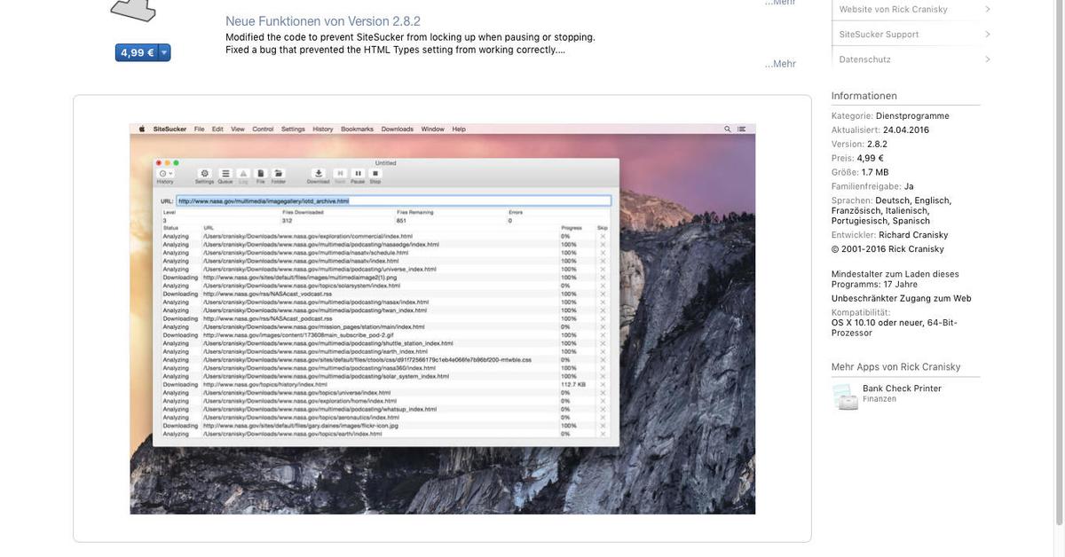
Task: Click the Log warning icon in the screenshot toolbar
Action: [243, 174]
